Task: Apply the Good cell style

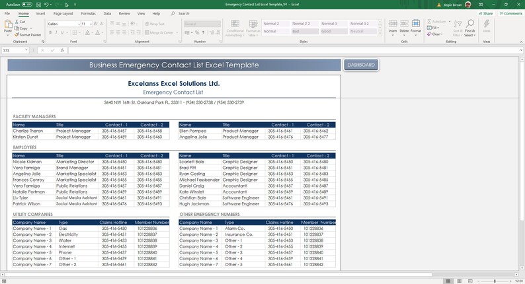Action: pos(333,32)
